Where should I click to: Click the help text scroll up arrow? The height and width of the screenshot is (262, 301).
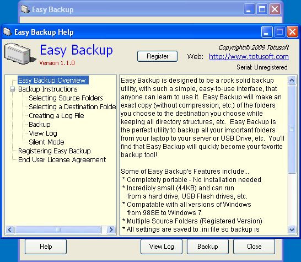click(292, 81)
